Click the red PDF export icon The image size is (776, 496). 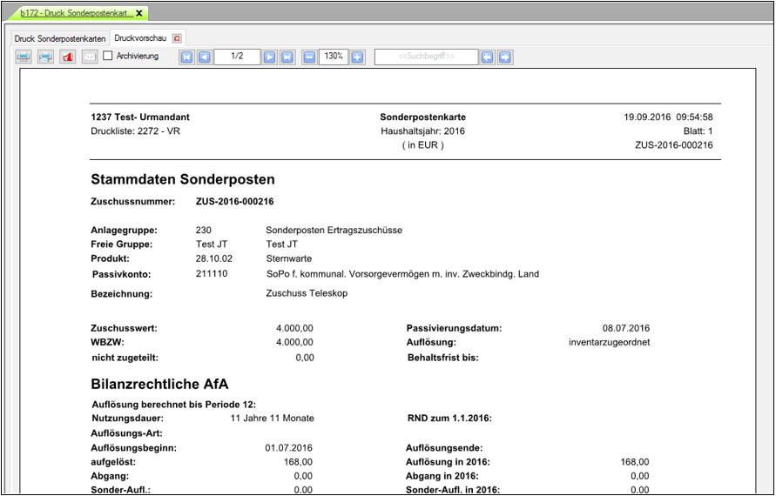click(x=68, y=57)
